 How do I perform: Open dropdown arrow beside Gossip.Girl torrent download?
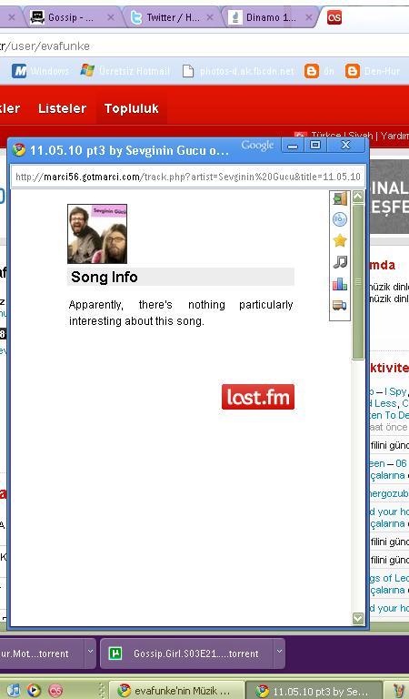pyautogui.click(x=279, y=652)
